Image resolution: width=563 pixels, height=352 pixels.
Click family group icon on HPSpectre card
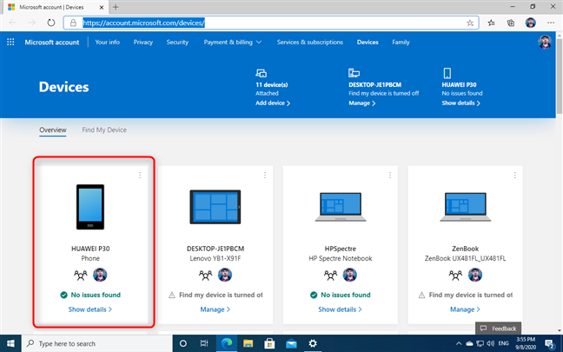(x=330, y=276)
